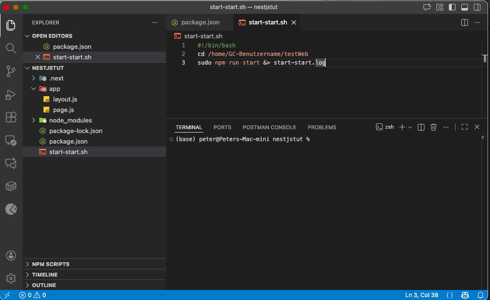
Task: Close the terminal panel
Action: [477, 127]
